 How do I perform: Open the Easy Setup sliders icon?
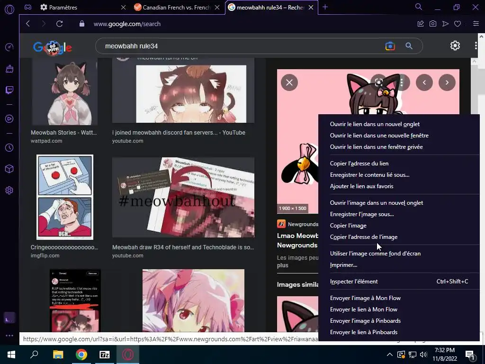pyautogui.click(x=476, y=24)
